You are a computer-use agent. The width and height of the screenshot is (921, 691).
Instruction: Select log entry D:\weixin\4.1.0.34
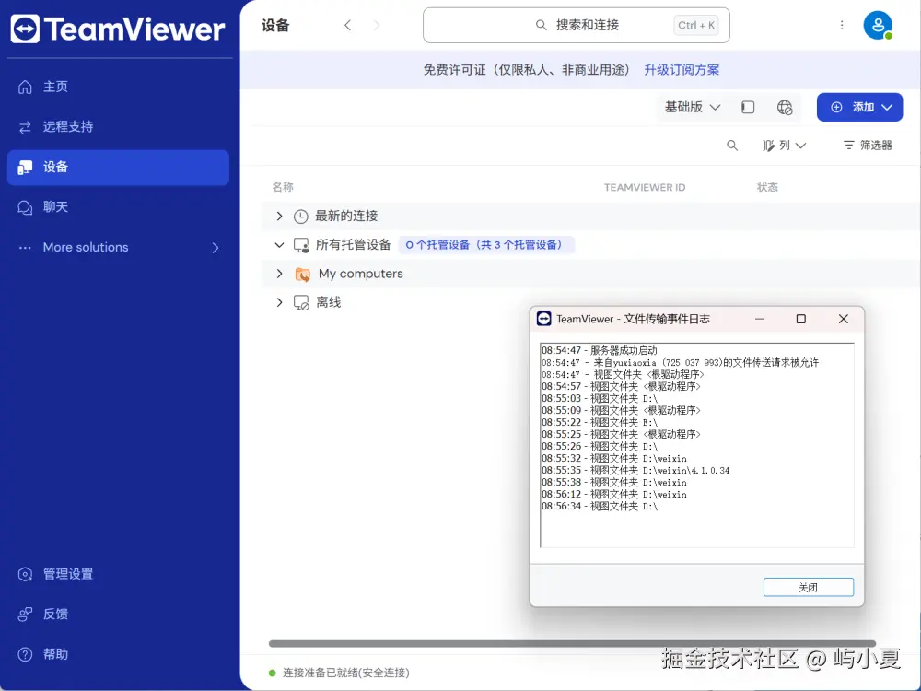point(635,471)
